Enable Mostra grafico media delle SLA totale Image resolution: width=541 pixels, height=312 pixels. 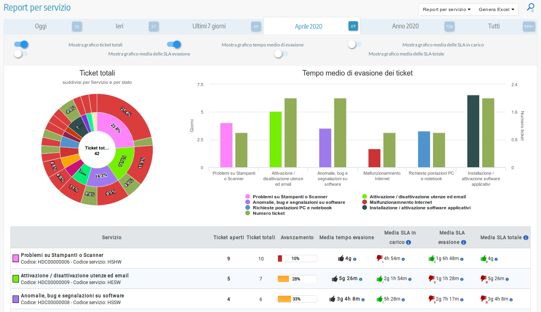(x=281, y=54)
